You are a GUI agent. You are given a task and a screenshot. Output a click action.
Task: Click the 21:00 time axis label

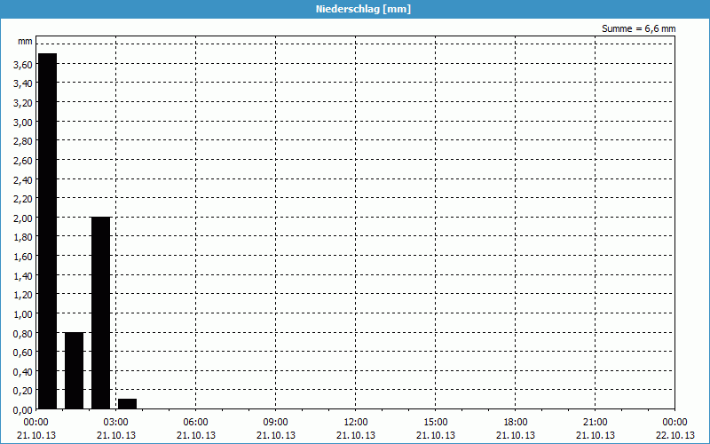(596, 422)
